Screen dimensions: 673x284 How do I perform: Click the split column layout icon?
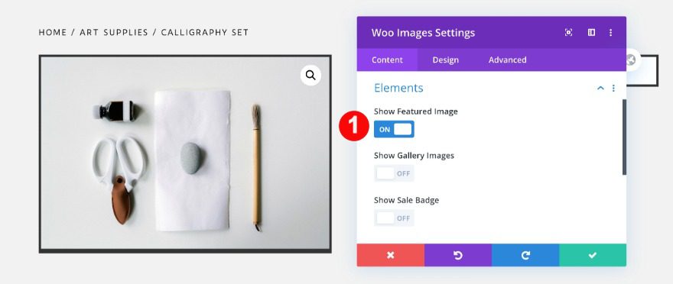pyautogui.click(x=591, y=33)
